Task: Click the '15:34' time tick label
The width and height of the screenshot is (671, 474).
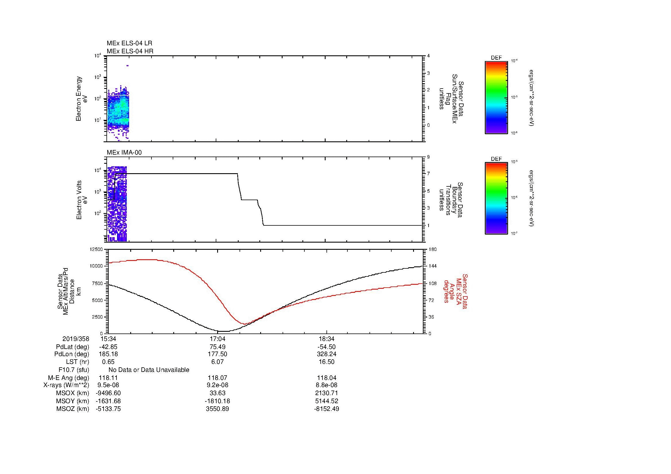Action: 108,339
